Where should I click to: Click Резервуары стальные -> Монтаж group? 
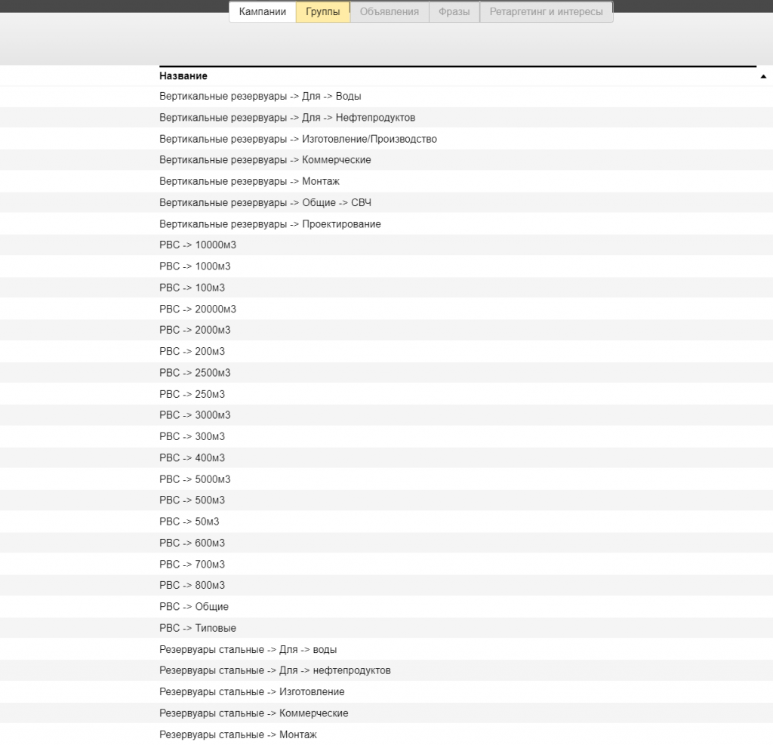point(238,734)
